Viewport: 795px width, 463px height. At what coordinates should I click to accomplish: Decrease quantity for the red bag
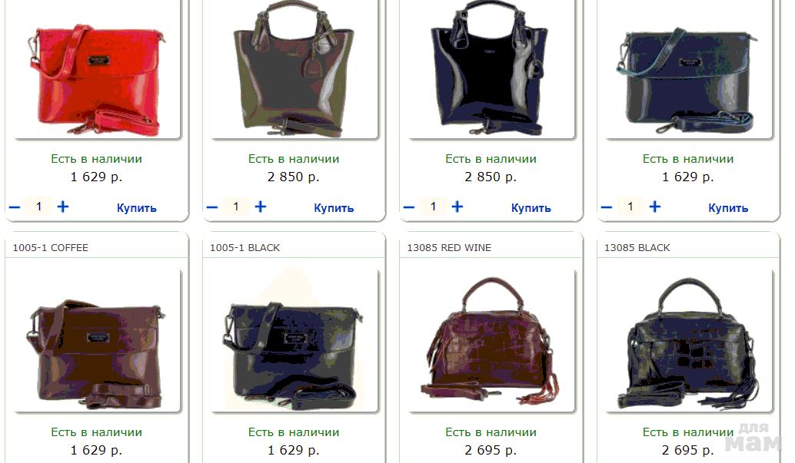pyautogui.click(x=15, y=207)
